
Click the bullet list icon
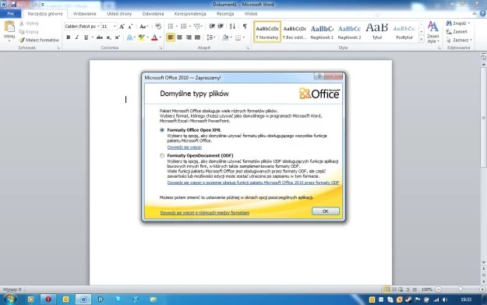click(x=171, y=27)
